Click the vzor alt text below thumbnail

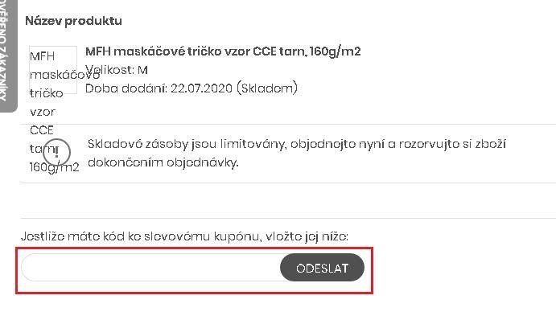point(43,113)
